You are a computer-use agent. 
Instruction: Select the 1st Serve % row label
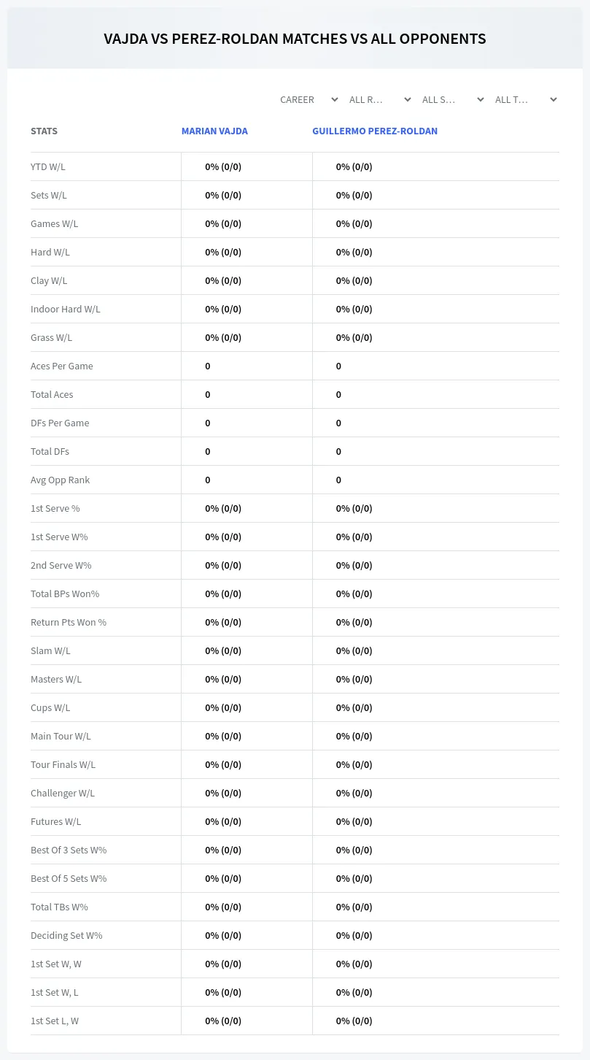[x=55, y=508]
